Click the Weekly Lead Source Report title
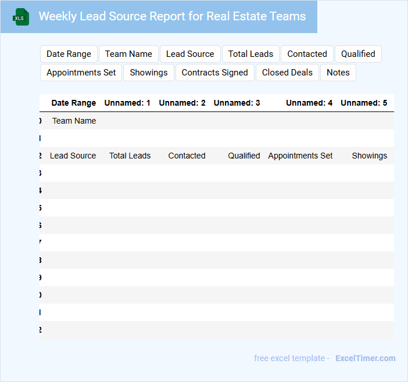The width and height of the screenshot is (408, 382). [x=172, y=16]
